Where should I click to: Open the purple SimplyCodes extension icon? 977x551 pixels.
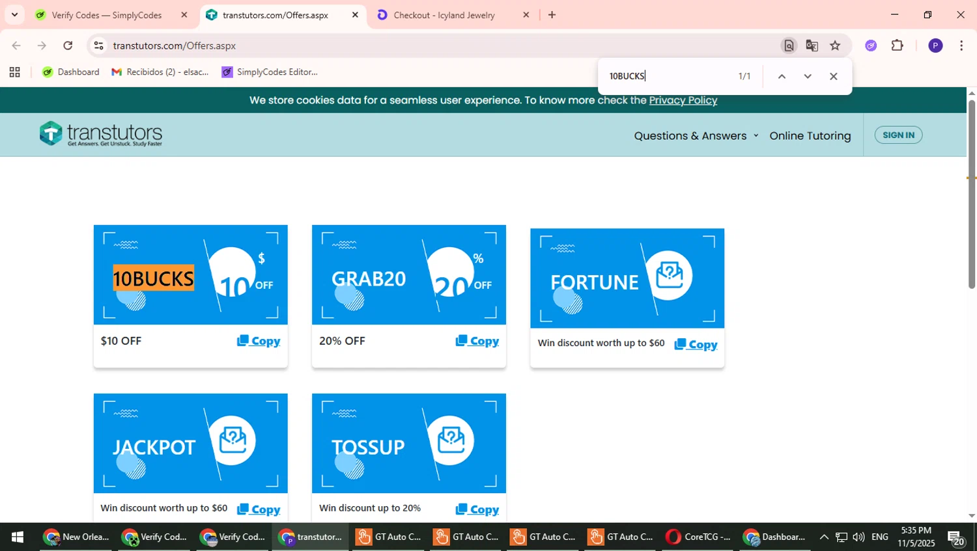coord(871,46)
